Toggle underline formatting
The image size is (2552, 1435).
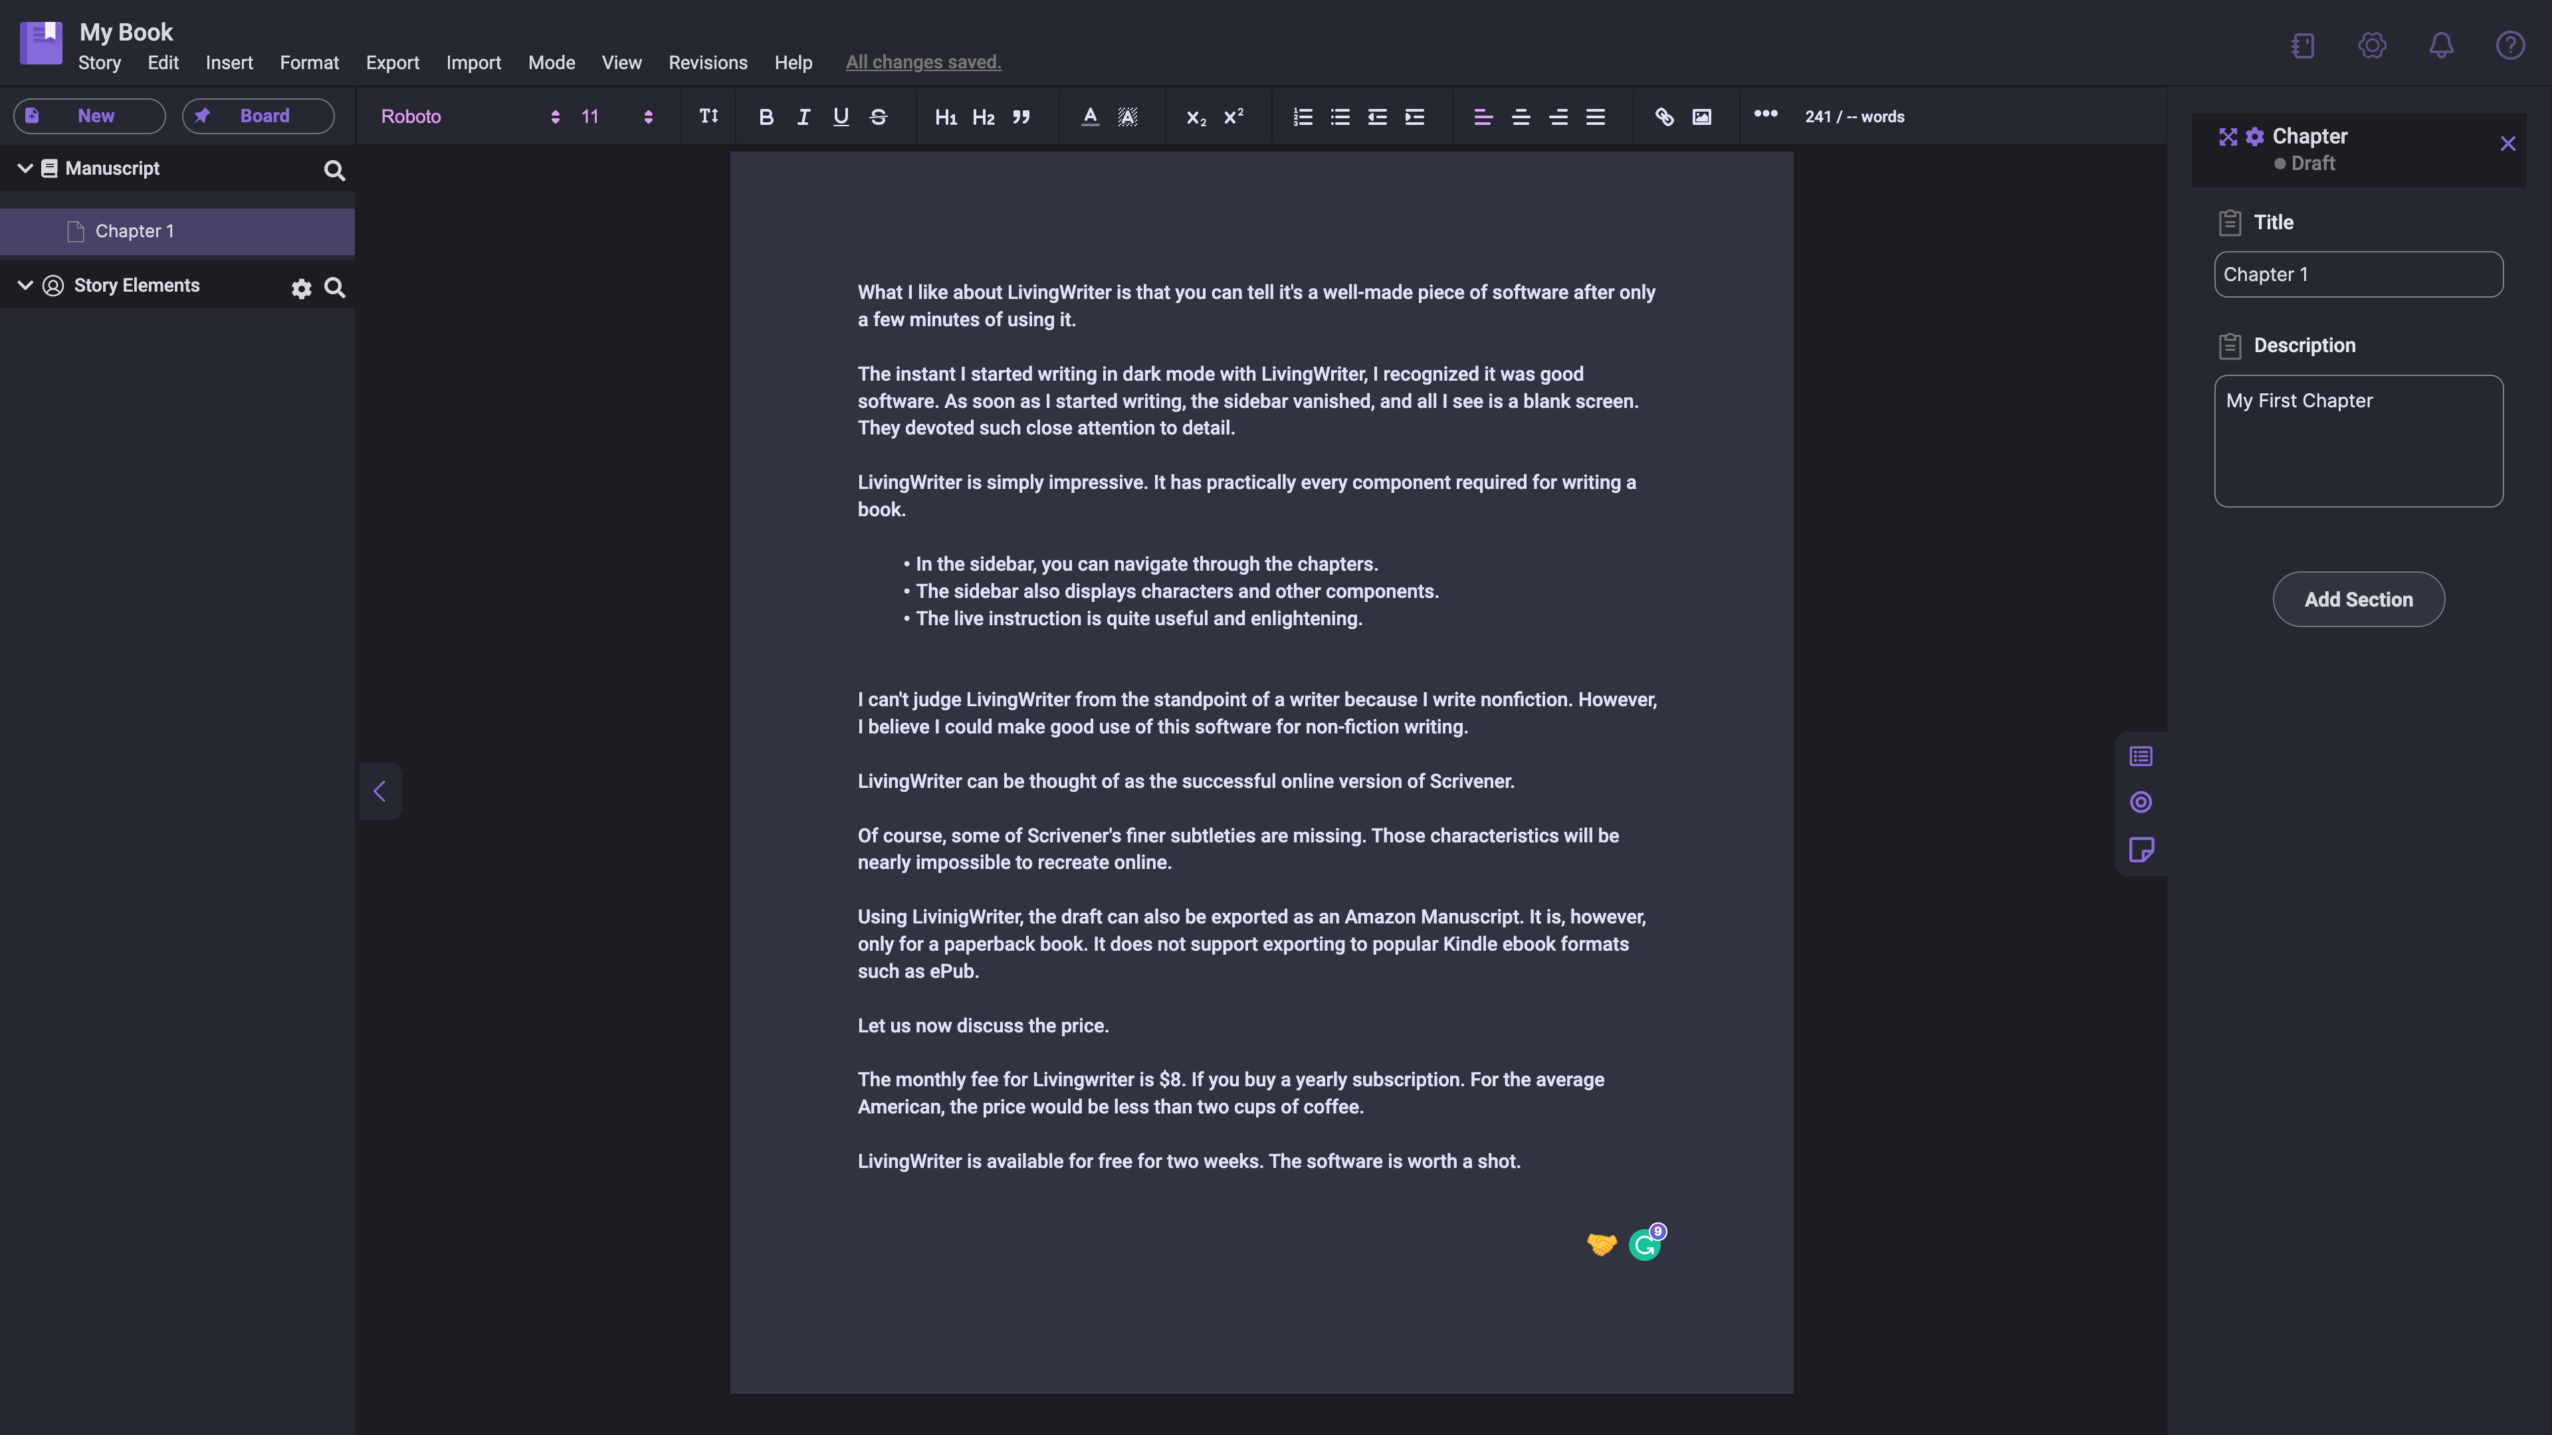841,117
